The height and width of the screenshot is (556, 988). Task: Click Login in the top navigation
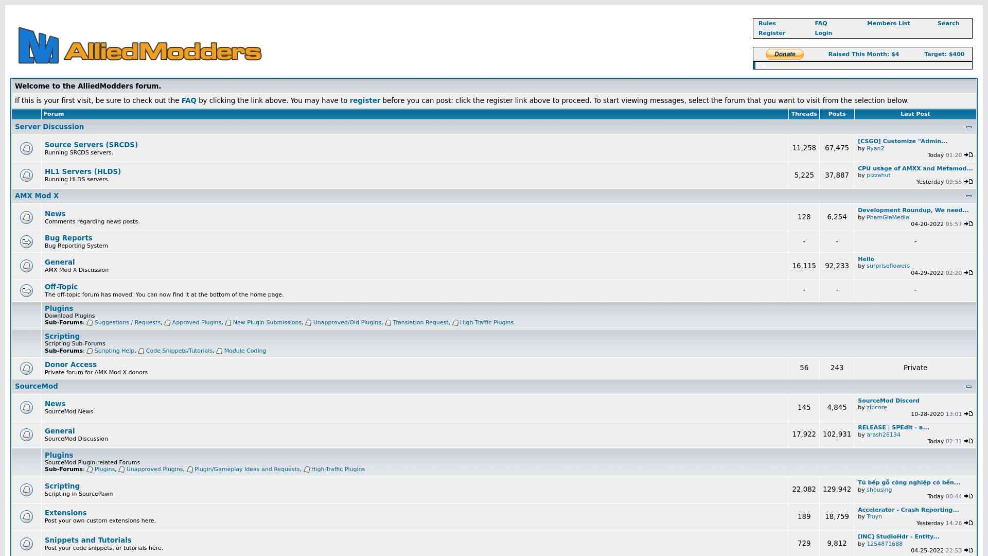823,33
